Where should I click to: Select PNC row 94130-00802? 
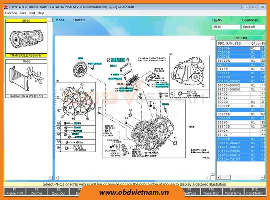click(x=241, y=85)
